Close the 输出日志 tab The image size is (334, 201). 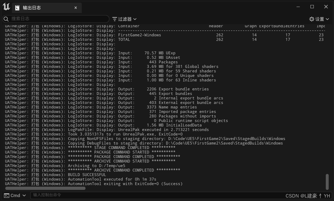tap(76, 8)
